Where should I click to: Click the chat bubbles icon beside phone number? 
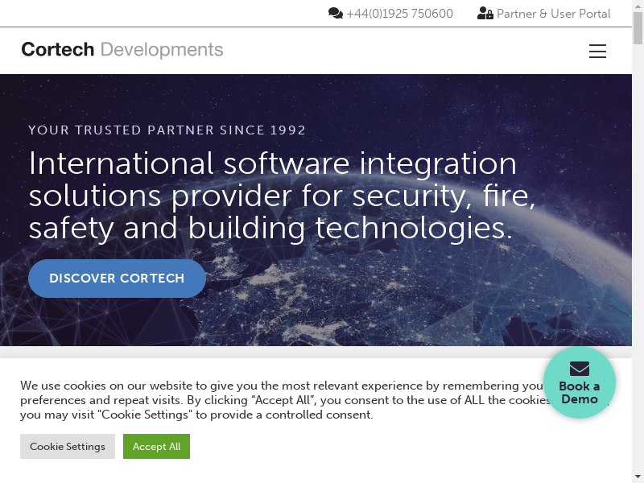coord(336,14)
